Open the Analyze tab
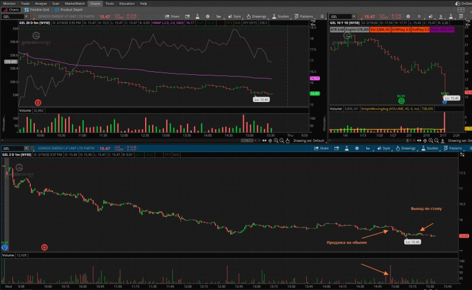472x290 pixels. click(41, 4)
